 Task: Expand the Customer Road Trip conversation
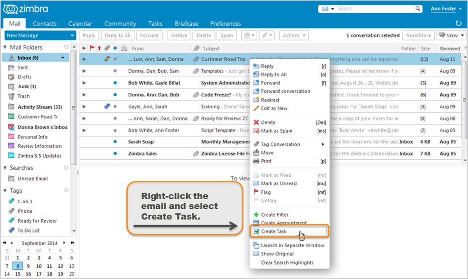84,59
